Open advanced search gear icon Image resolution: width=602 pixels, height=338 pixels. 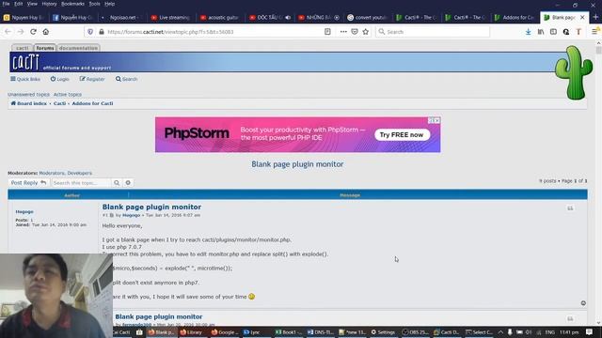128,183
